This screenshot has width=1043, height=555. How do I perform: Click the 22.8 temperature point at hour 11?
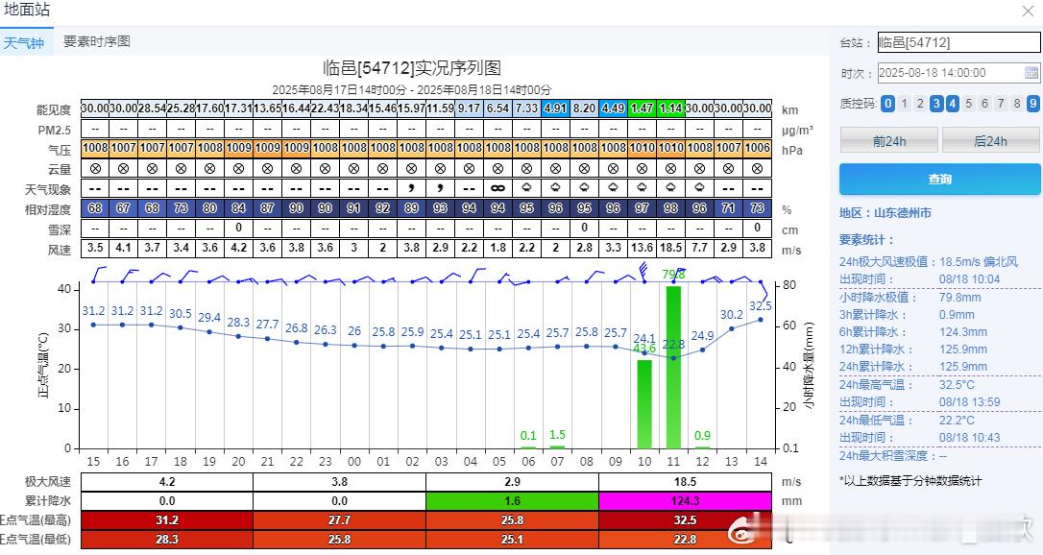click(x=673, y=358)
